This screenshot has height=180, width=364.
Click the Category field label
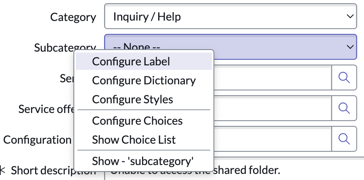(73, 17)
